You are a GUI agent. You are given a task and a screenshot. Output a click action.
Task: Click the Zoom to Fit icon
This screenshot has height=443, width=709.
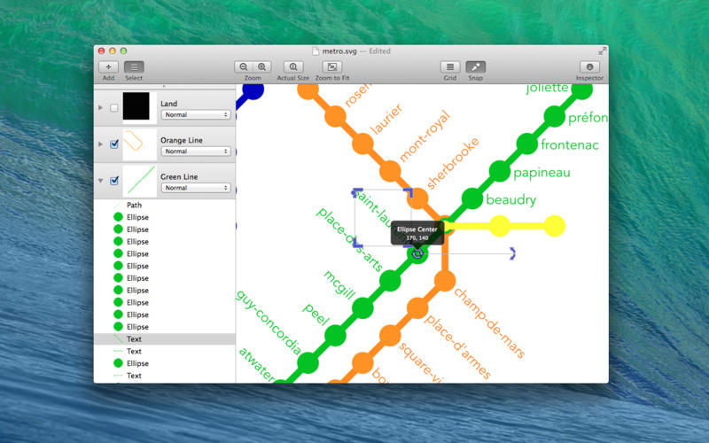pyautogui.click(x=331, y=66)
